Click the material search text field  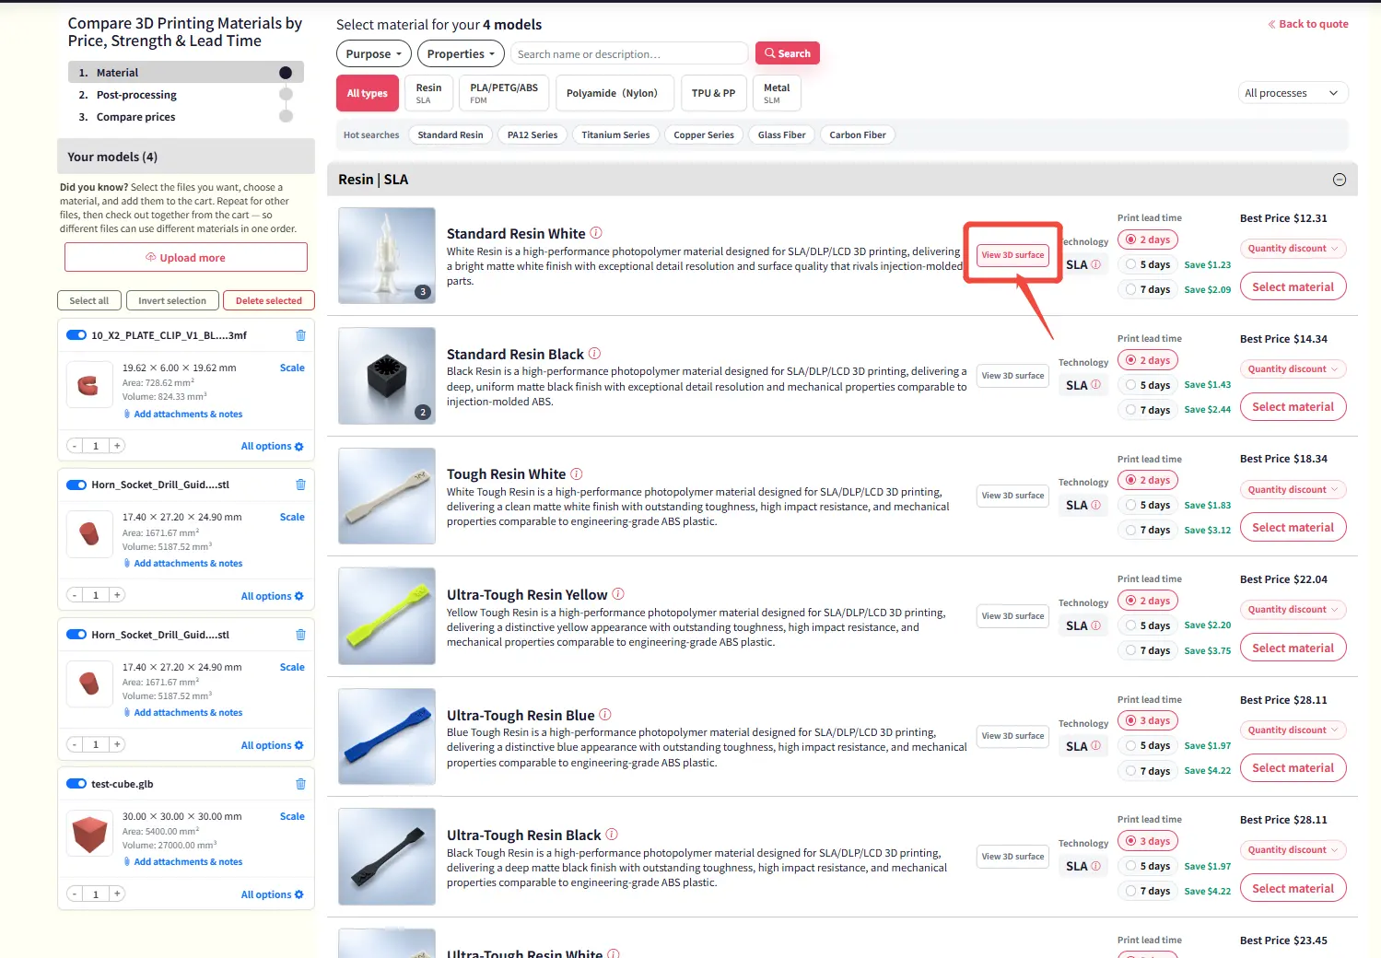[629, 53]
